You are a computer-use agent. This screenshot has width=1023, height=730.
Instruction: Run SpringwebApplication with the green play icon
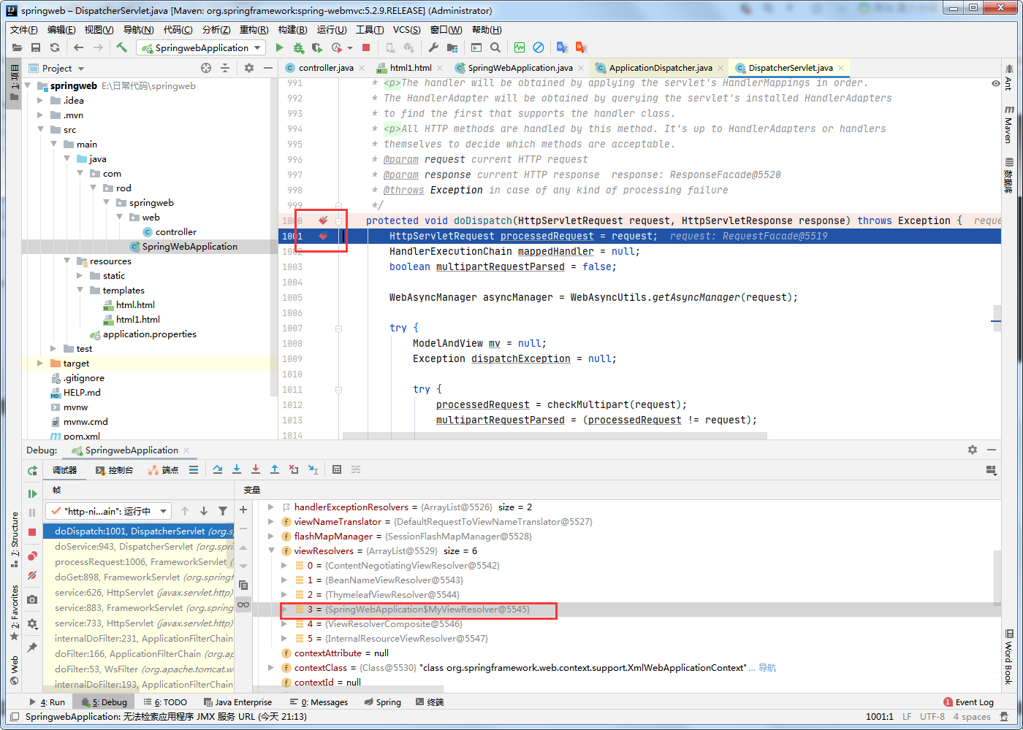279,47
